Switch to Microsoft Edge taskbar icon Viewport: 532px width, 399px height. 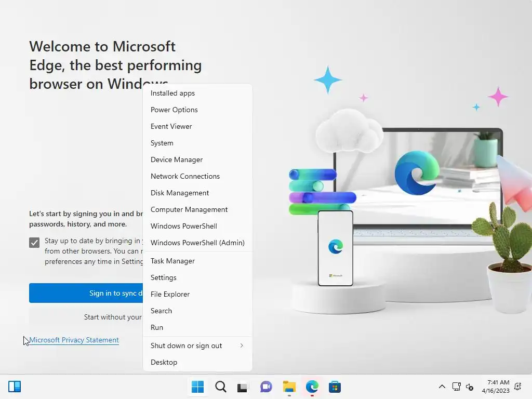pyautogui.click(x=312, y=387)
